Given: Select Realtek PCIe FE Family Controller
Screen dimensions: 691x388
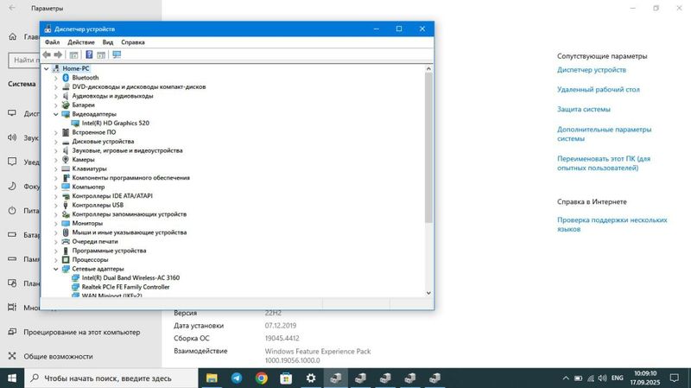Looking at the screenshot, I should click(125, 287).
